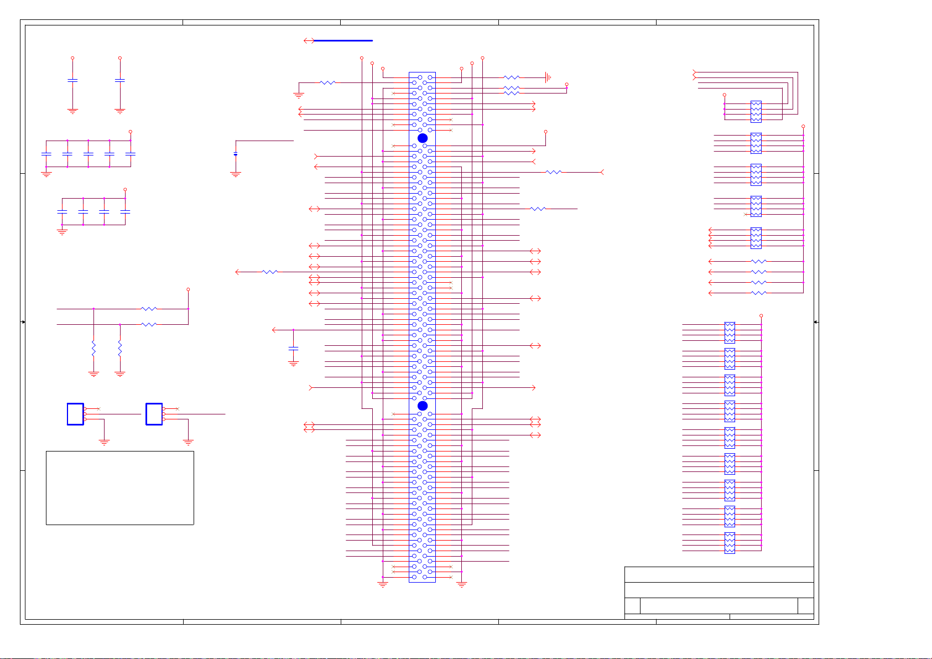
Task: Select the resistor pack wired to nested loops
Action: pyautogui.click(x=756, y=112)
